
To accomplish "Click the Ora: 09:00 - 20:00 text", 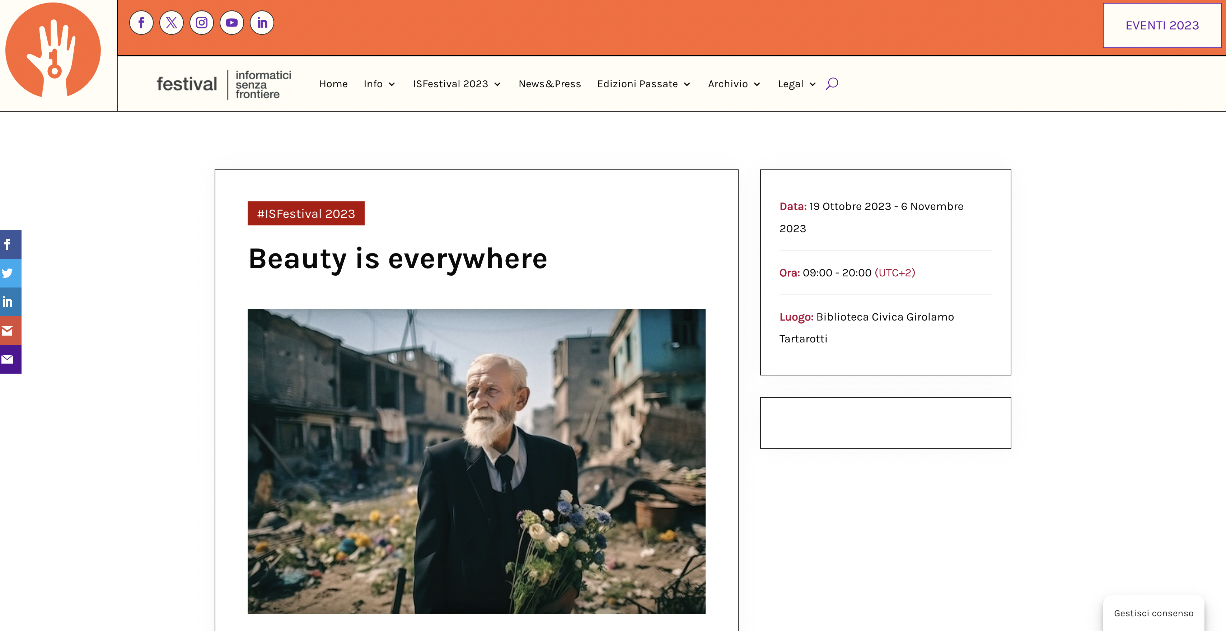I will coord(825,273).
